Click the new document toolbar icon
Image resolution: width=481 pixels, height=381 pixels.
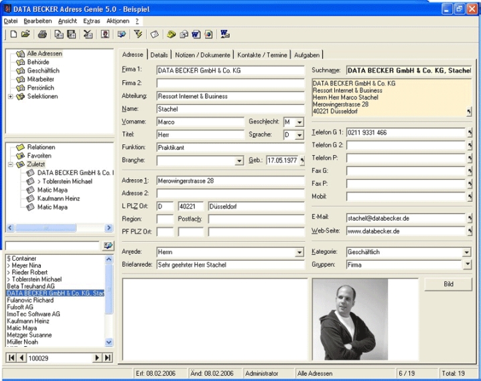pos(13,34)
